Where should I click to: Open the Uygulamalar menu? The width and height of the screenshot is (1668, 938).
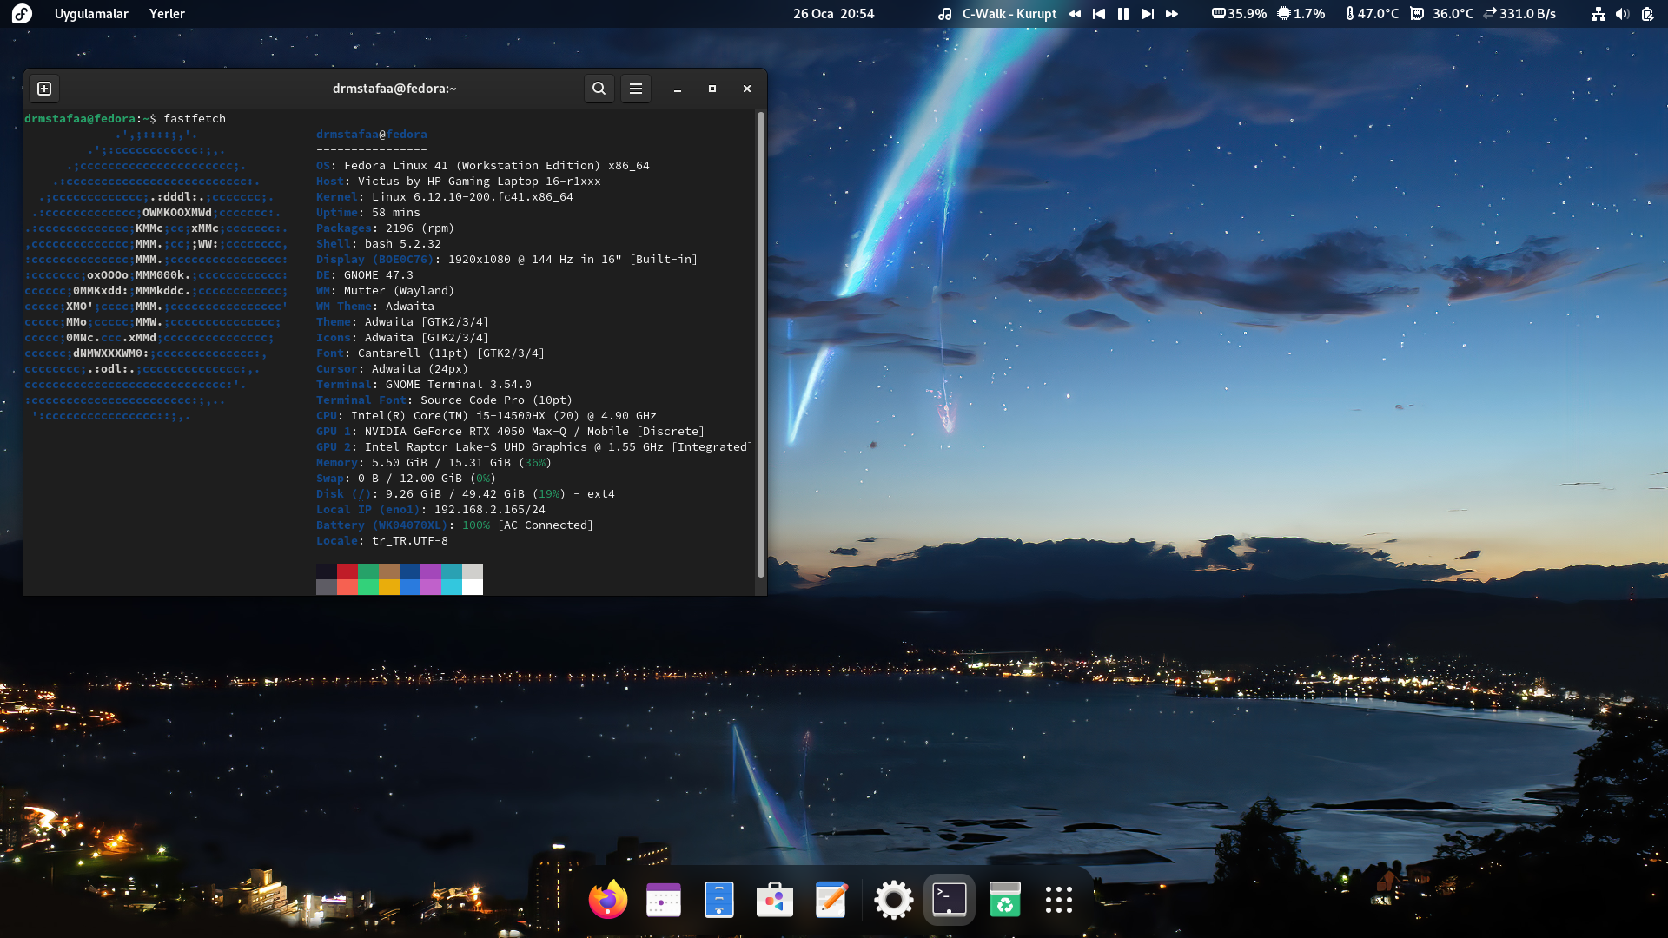(91, 14)
